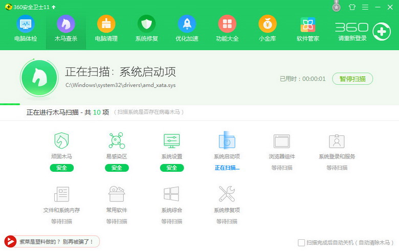This screenshot has height=251, width=399.
Task: Click 等待扫描 under 系统综合
Action: point(172,221)
